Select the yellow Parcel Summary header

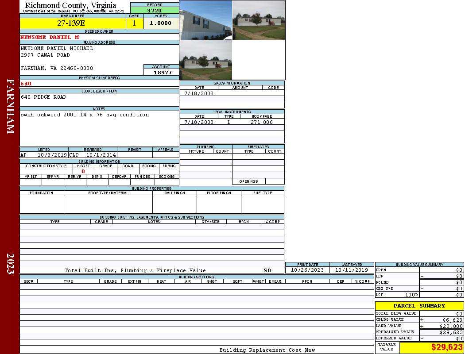419,306
